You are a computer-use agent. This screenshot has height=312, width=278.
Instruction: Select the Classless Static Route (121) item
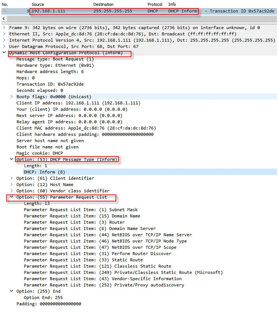(x=98, y=266)
